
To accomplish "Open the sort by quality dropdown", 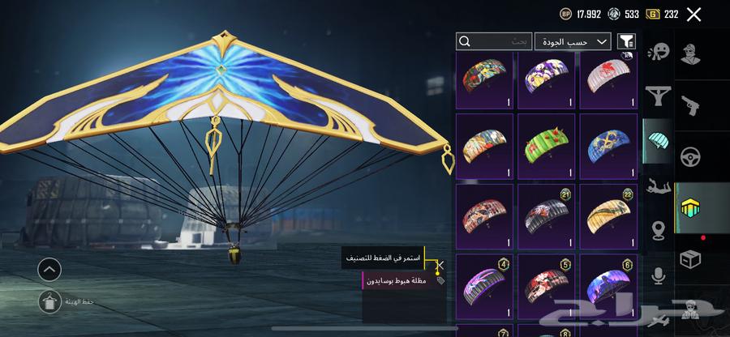I will tap(573, 41).
